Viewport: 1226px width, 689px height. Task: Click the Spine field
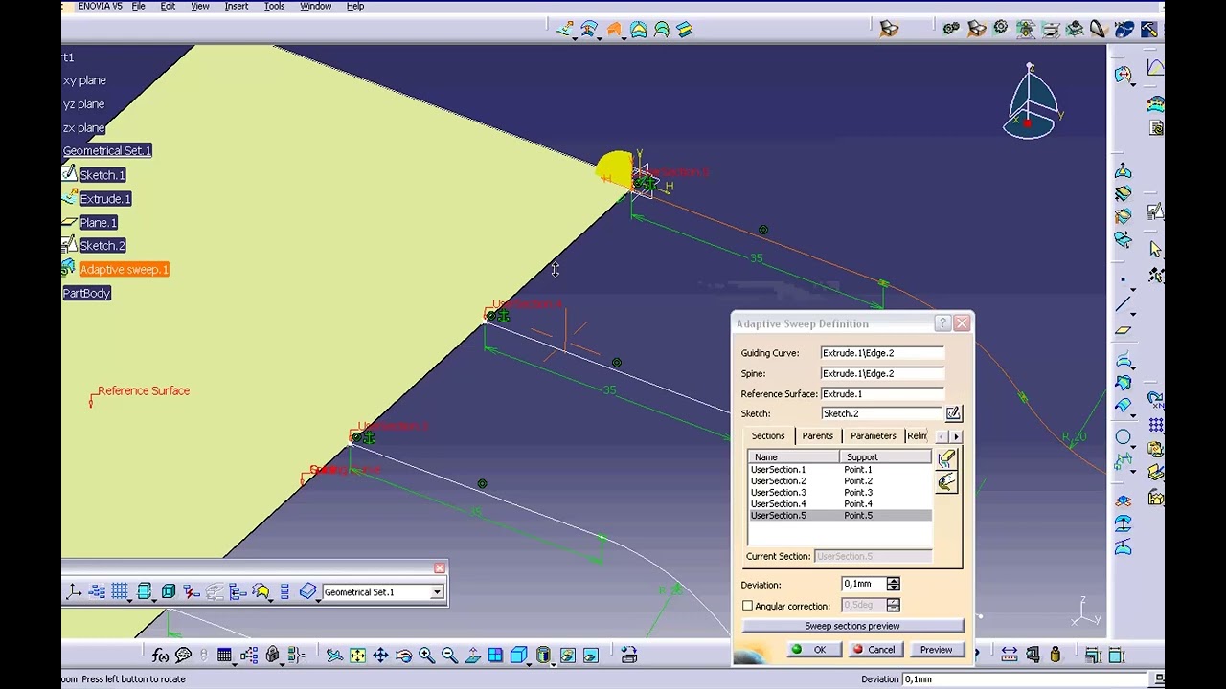point(882,373)
